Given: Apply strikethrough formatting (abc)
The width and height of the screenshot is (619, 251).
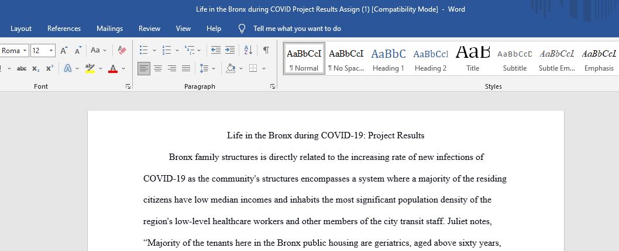Looking at the screenshot, I should [x=22, y=68].
